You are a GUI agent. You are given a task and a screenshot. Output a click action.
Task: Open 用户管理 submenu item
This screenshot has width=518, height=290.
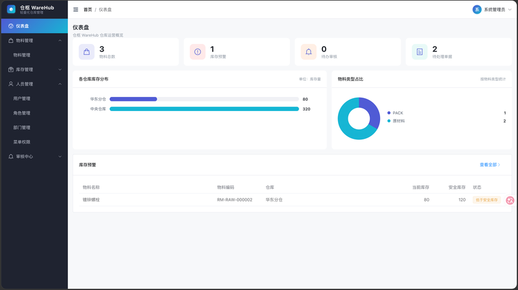[34, 99]
